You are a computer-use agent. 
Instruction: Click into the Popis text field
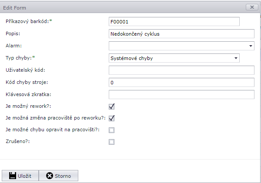pyautogui.click(x=181, y=34)
